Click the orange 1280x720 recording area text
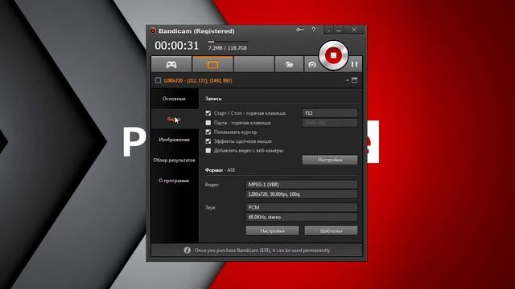 coord(198,80)
